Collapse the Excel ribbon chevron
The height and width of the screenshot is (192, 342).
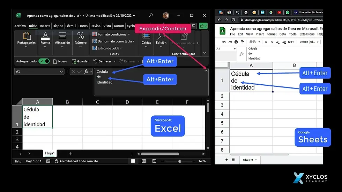click(x=205, y=53)
